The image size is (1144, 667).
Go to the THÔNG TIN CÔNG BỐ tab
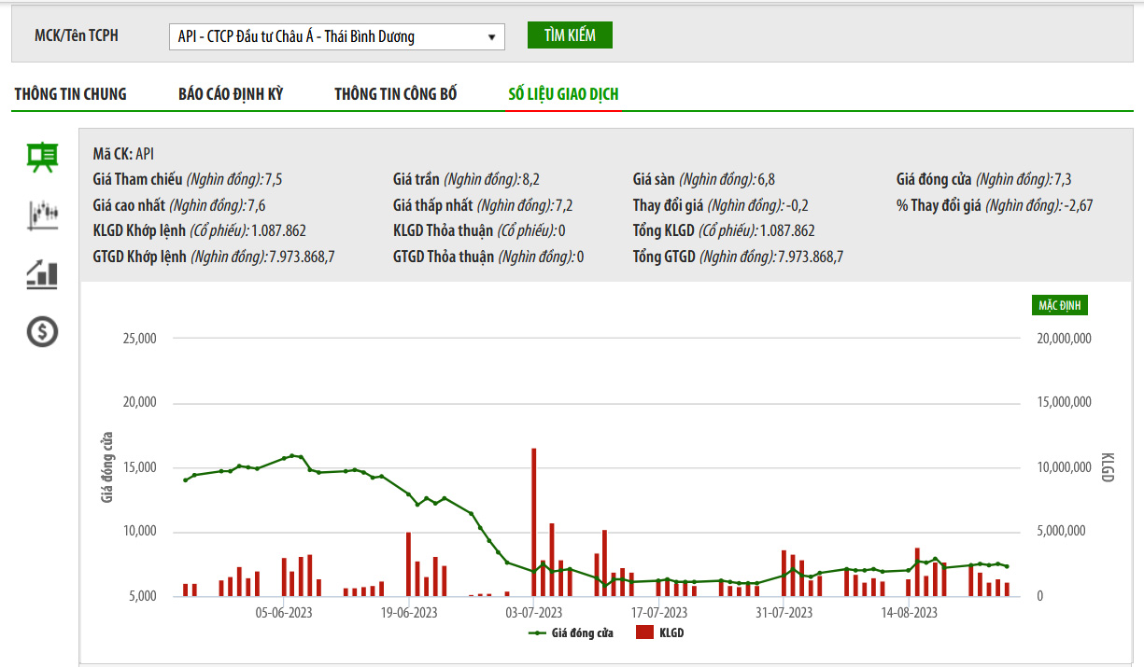coord(396,94)
